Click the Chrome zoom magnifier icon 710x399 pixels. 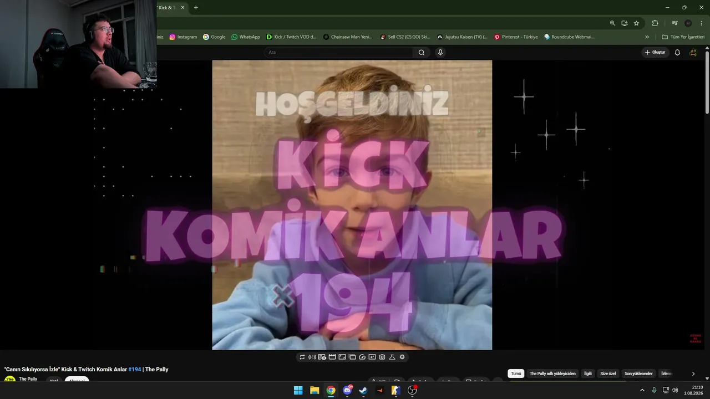click(x=612, y=23)
